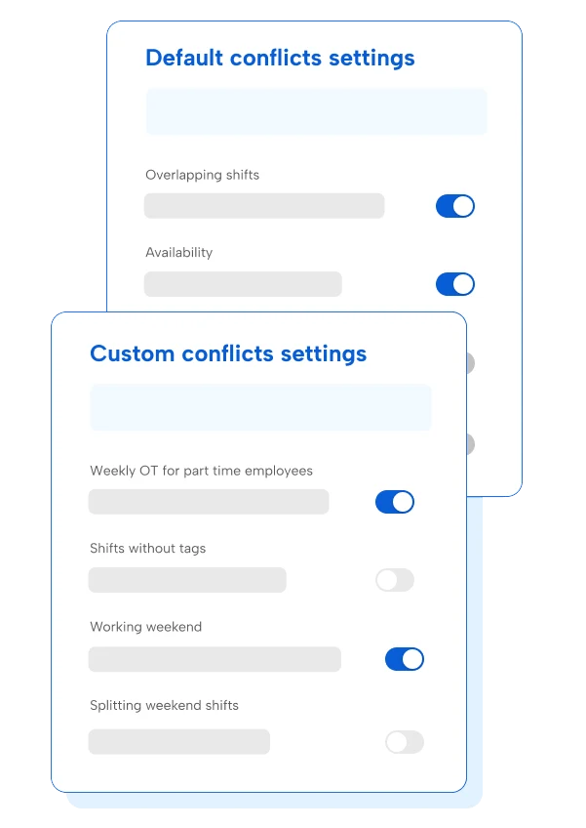Click the light blue field under Custom conflicts settings
Viewport: 586px width, 828px height.
260,407
